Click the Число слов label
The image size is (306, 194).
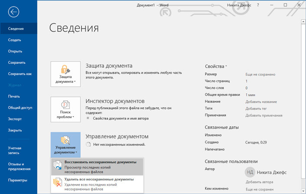click(214, 88)
